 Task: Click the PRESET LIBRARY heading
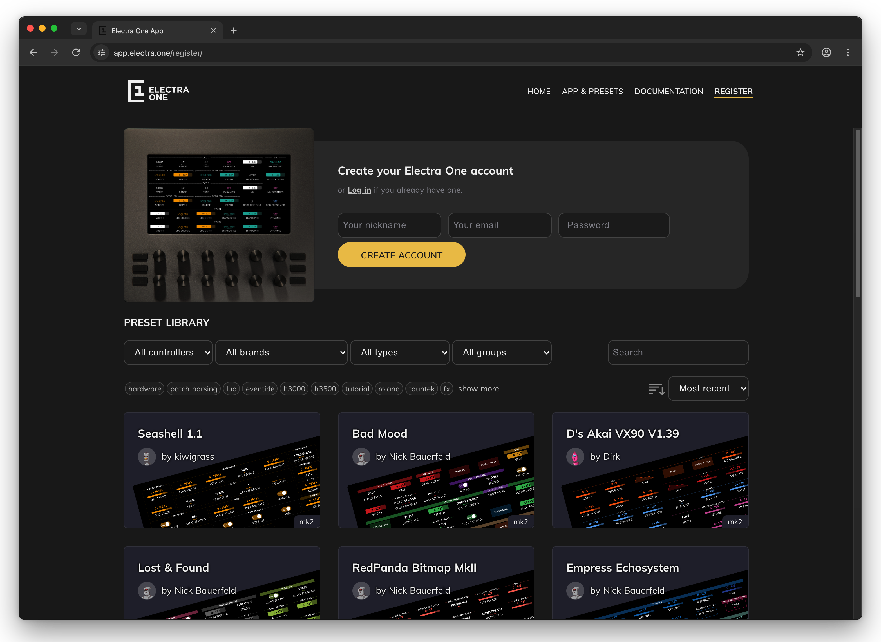point(167,323)
